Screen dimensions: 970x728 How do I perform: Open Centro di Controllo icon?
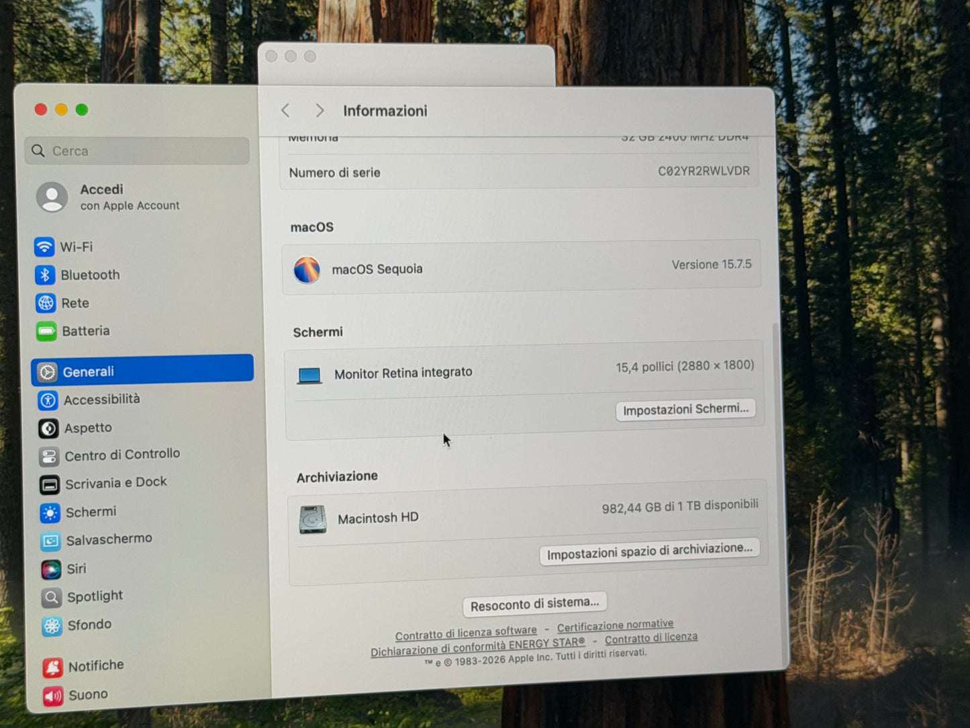pos(49,457)
